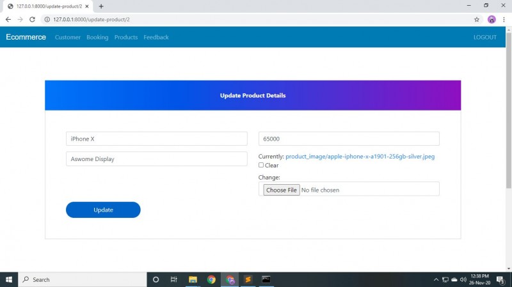
Task: Open the Chrome three-dot menu
Action: [504, 20]
